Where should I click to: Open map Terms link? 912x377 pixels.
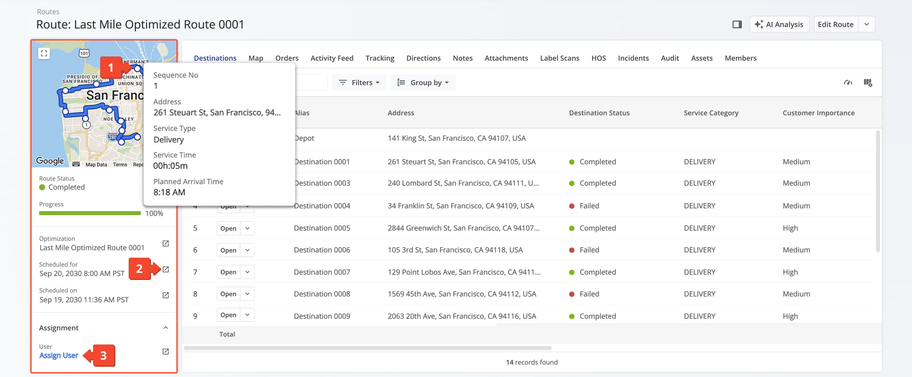(120, 165)
